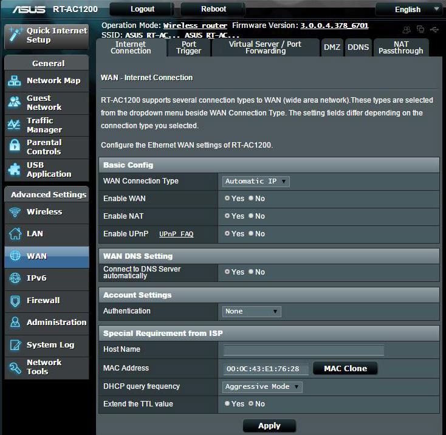Open Network Tools menu item
Image resolution: width=446 pixels, height=435 pixels.
47,368
